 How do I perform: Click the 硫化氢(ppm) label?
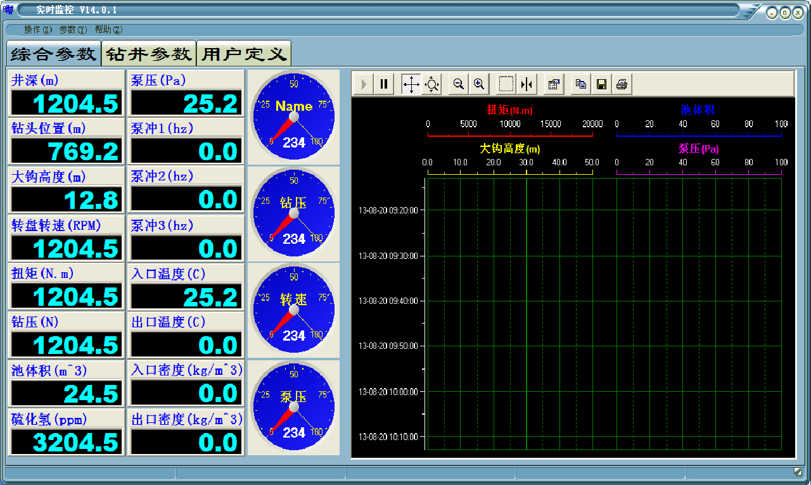tap(49, 419)
